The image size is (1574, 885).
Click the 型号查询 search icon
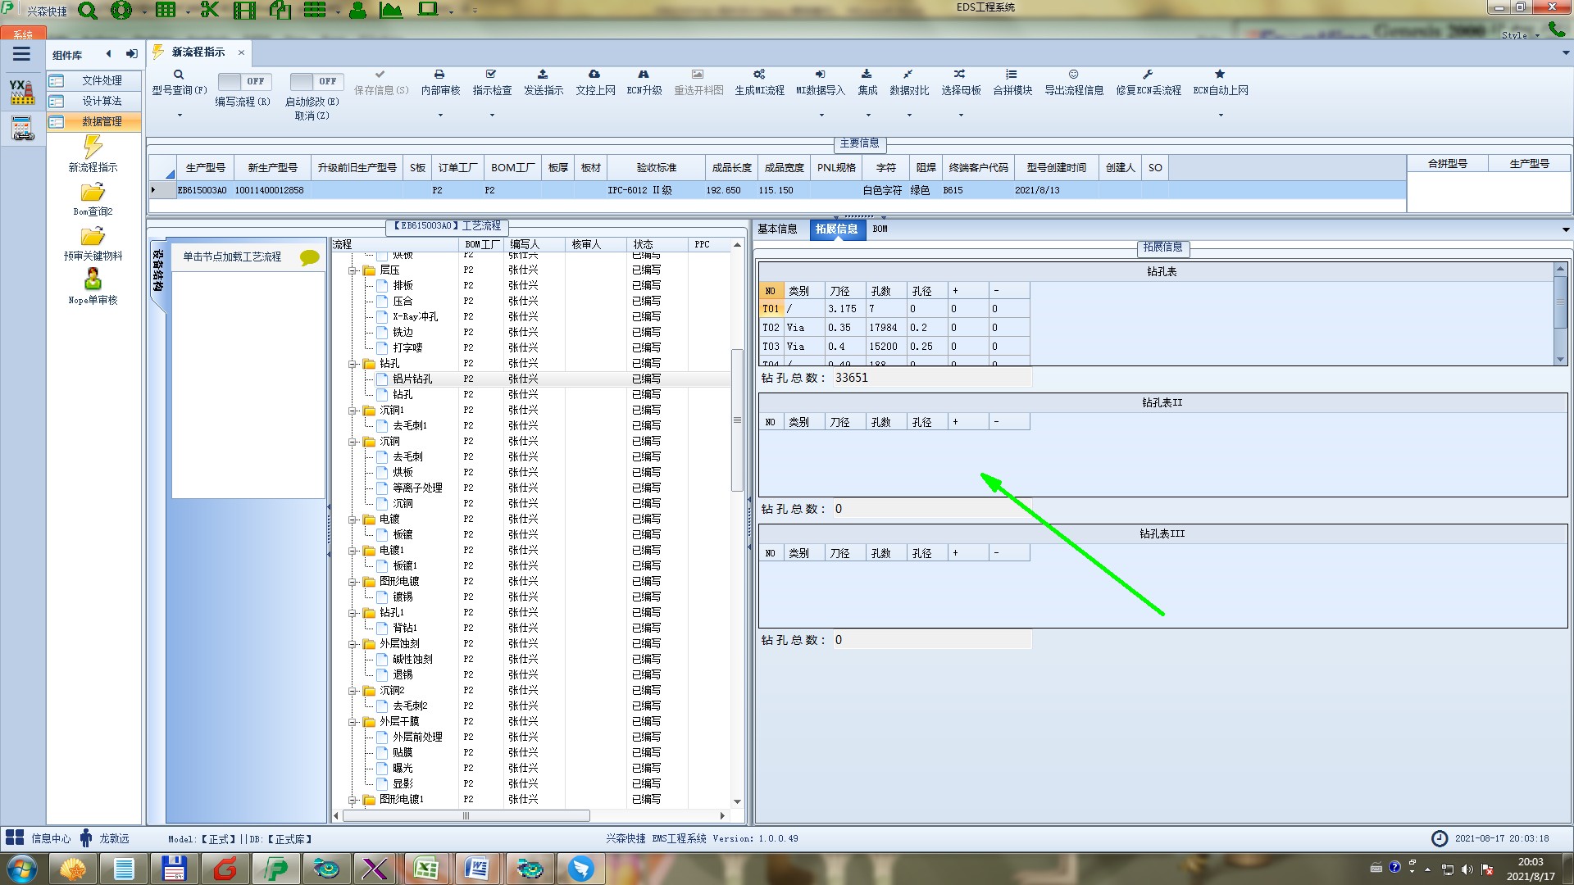pyautogui.click(x=178, y=75)
